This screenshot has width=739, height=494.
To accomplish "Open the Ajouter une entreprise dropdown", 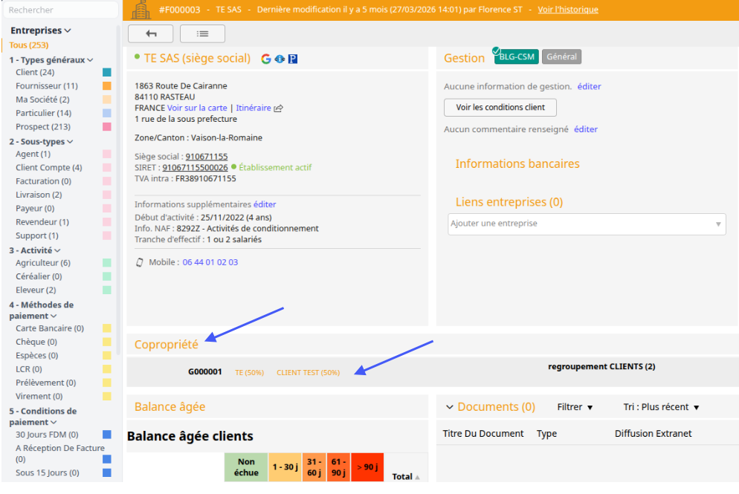I will coord(587,224).
